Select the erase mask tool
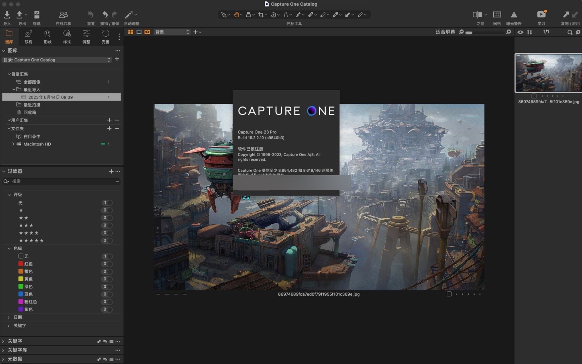 point(323,14)
